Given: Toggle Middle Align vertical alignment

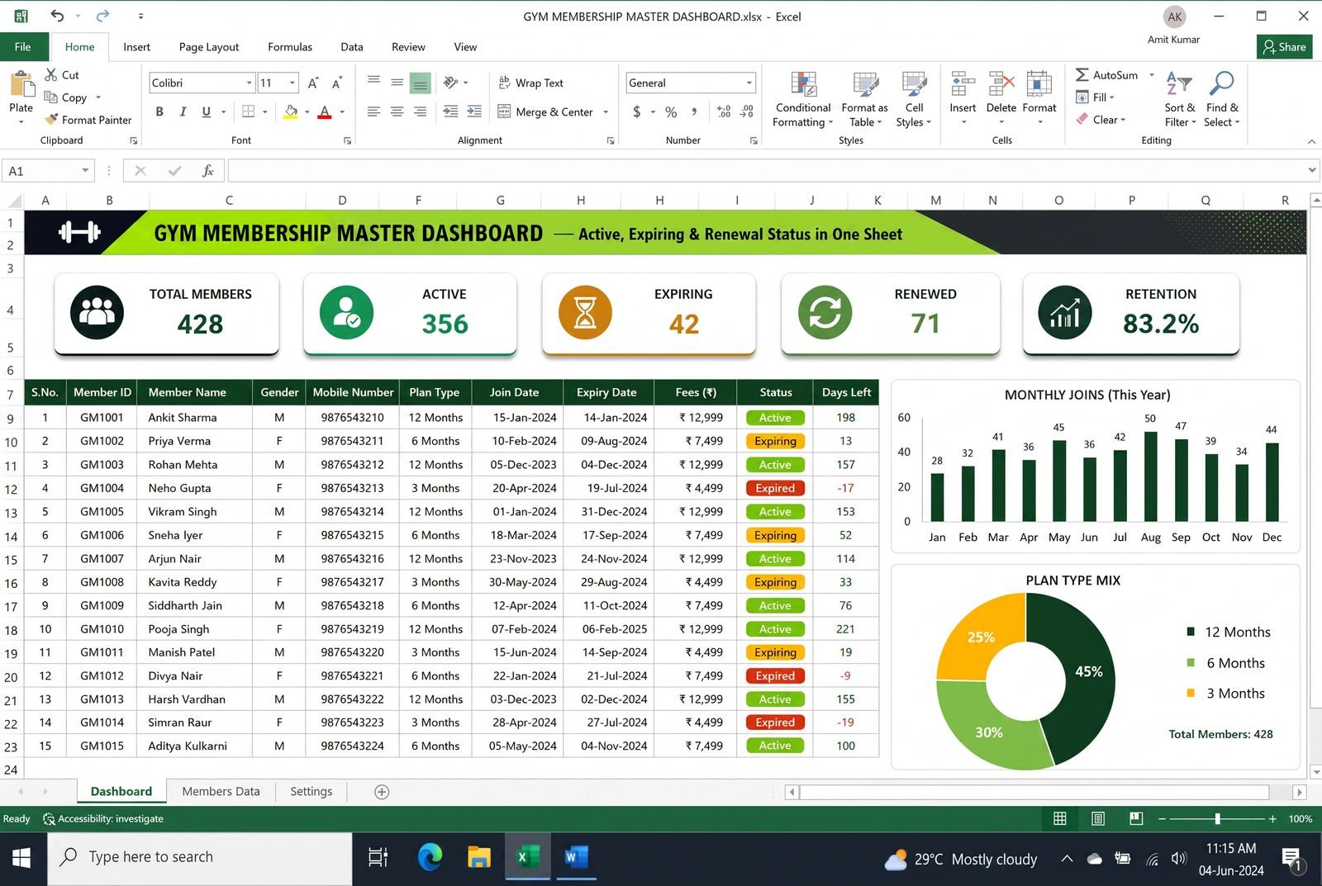Looking at the screenshot, I should click(x=397, y=83).
